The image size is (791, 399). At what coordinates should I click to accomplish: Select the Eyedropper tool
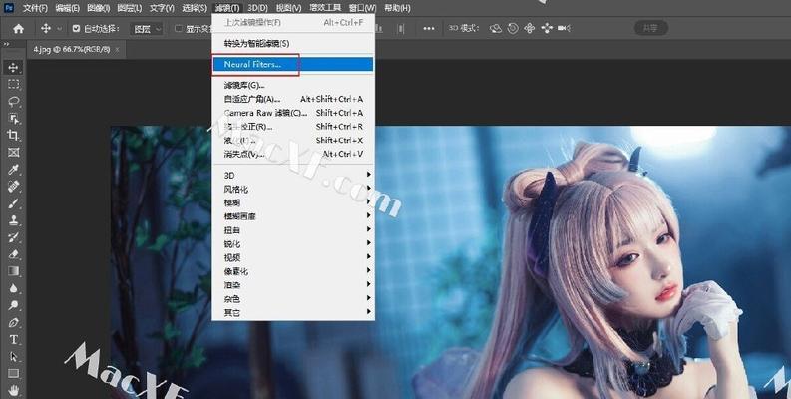pyautogui.click(x=14, y=170)
